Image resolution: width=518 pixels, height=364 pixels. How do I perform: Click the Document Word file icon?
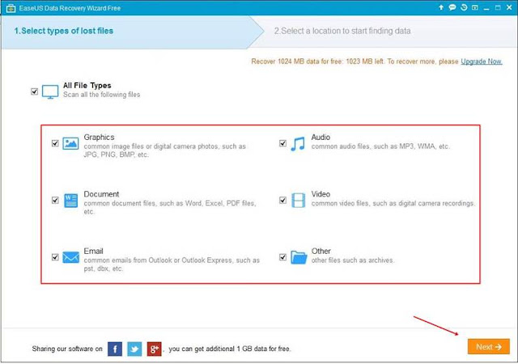pyautogui.click(x=70, y=200)
